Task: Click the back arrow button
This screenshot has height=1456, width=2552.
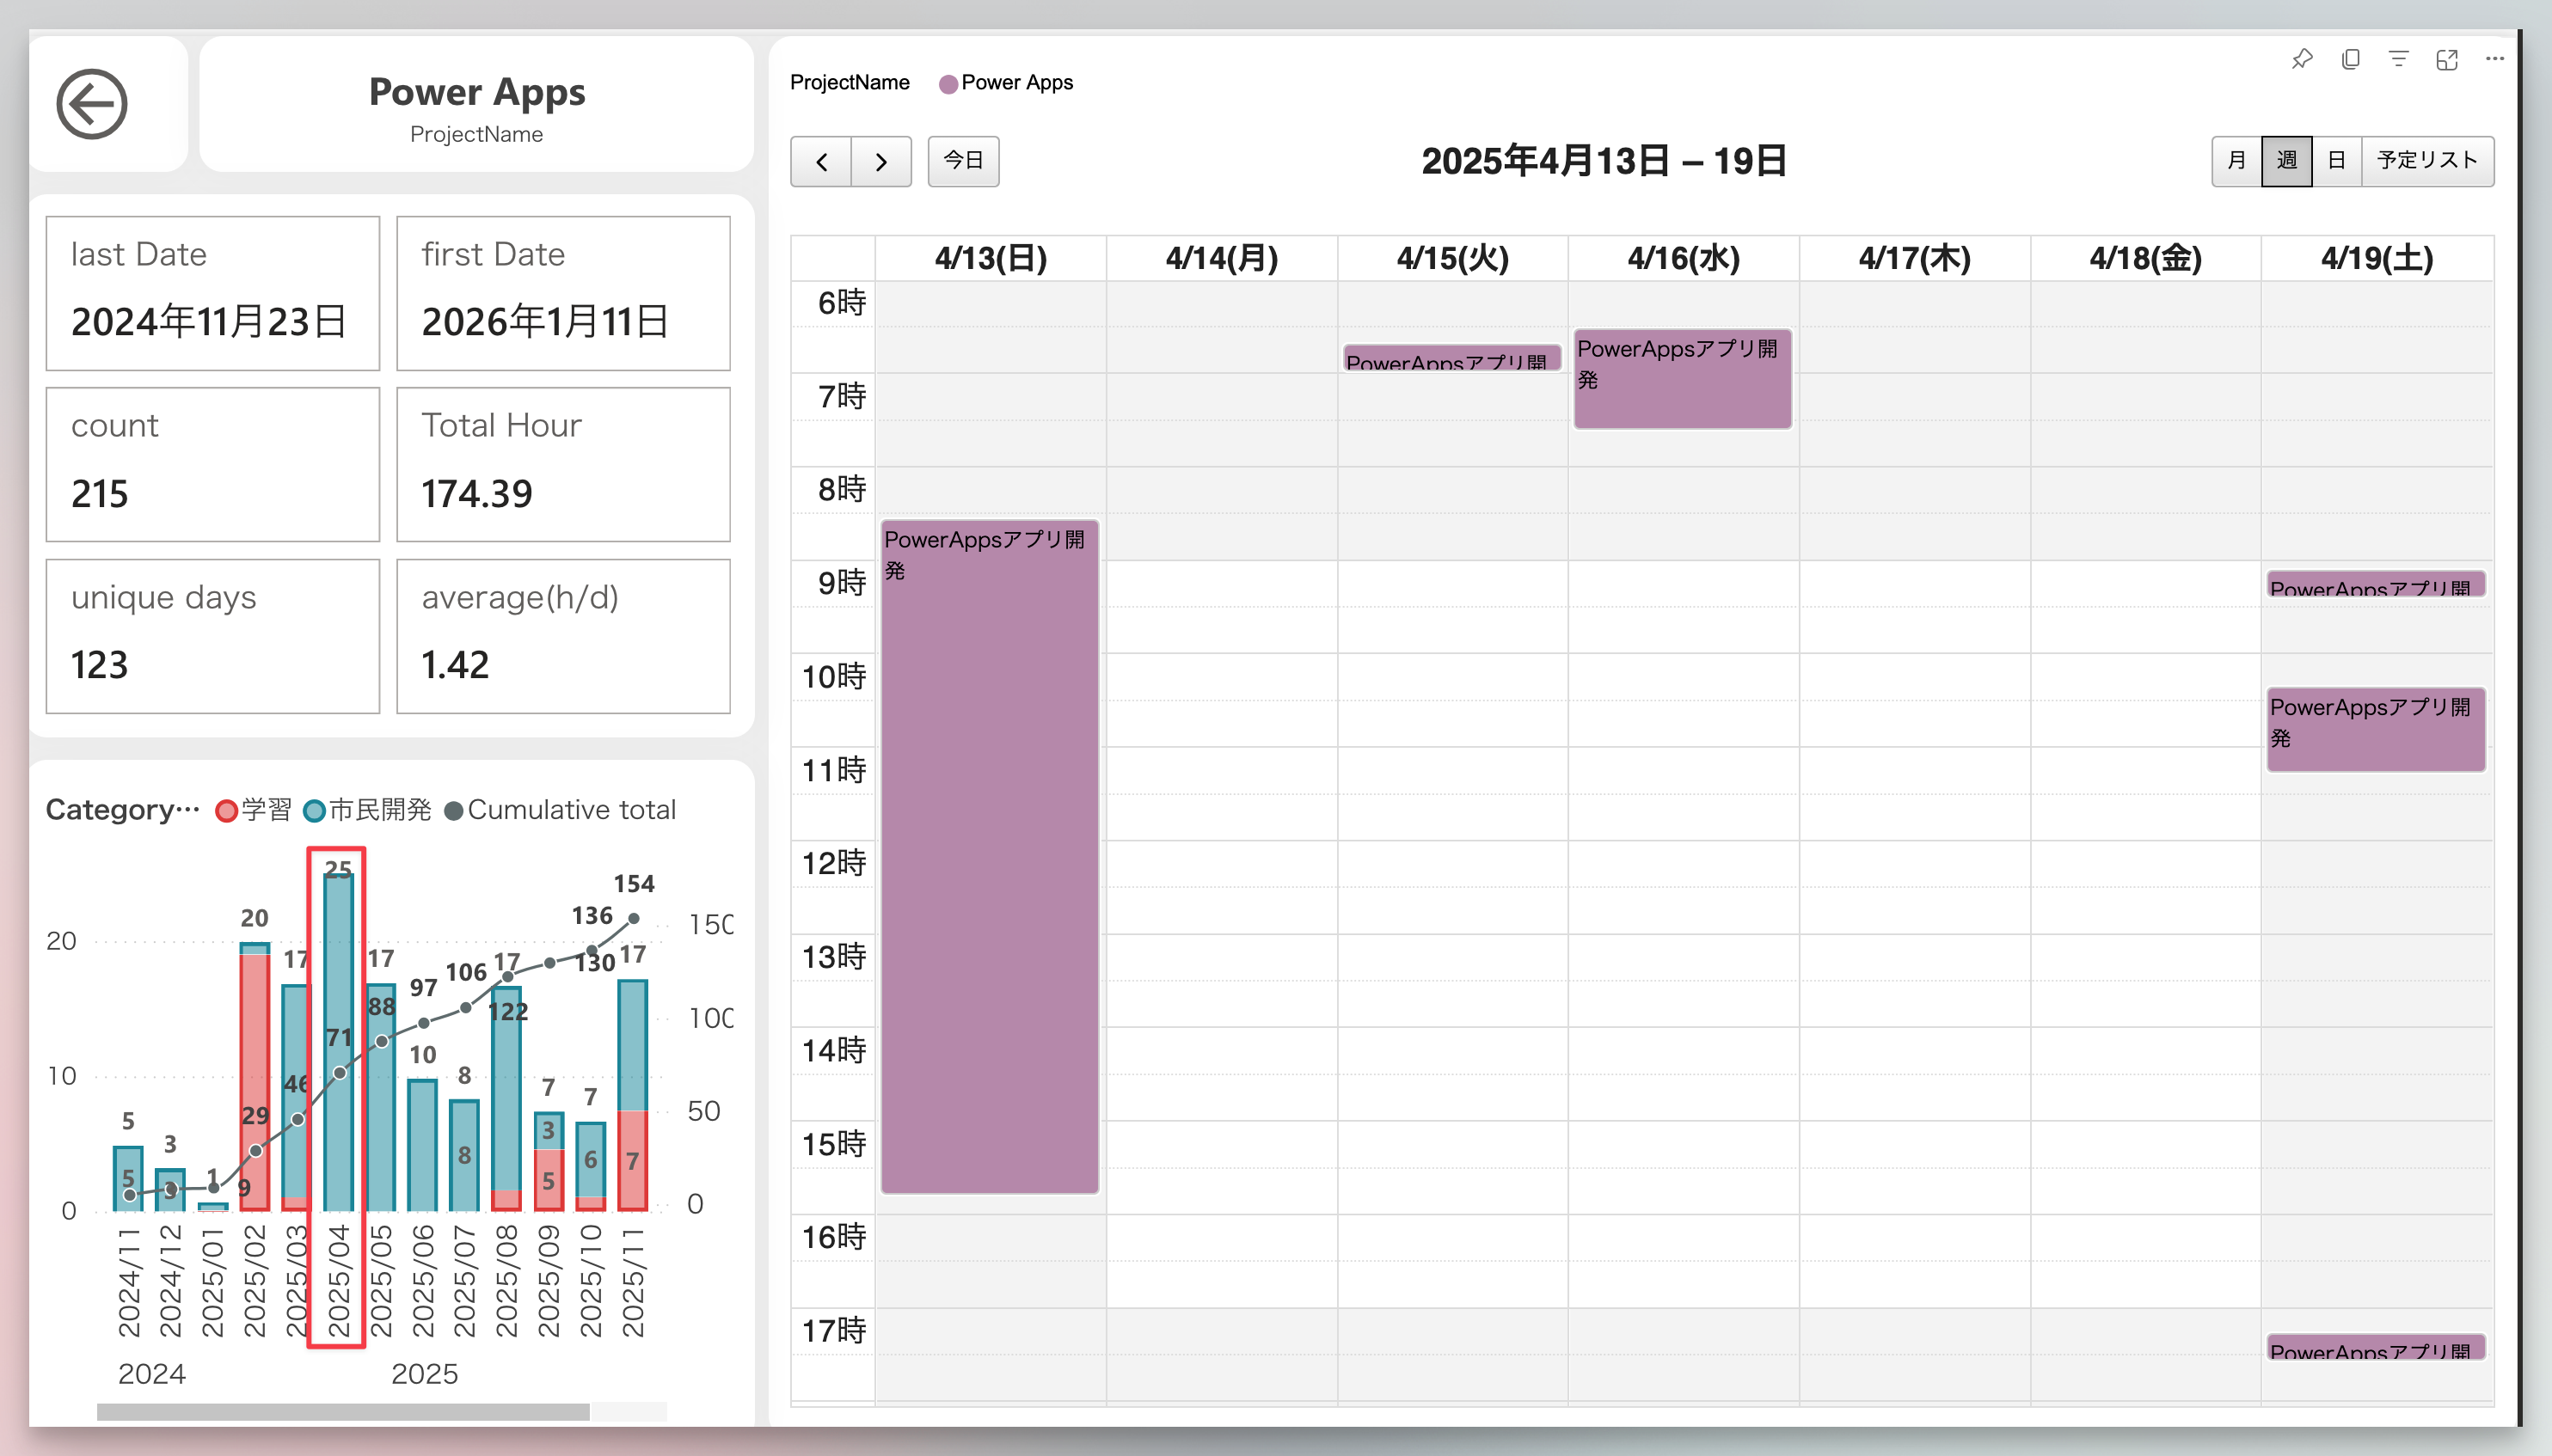Action: coord(92,104)
